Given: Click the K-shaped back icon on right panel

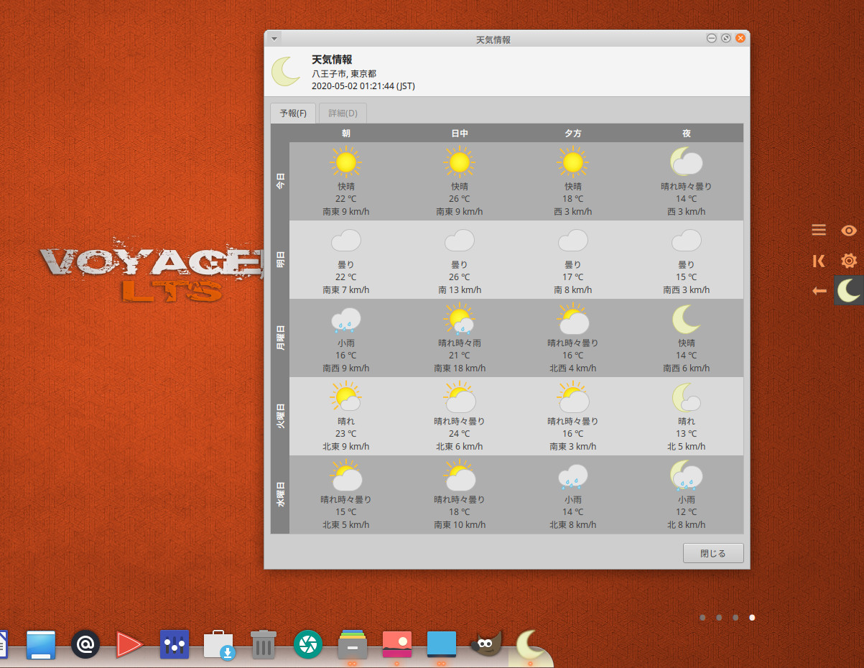Looking at the screenshot, I should tap(819, 261).
